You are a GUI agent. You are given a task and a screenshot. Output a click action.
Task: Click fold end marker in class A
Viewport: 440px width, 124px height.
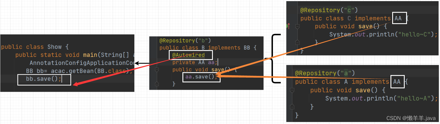point(291,106)
